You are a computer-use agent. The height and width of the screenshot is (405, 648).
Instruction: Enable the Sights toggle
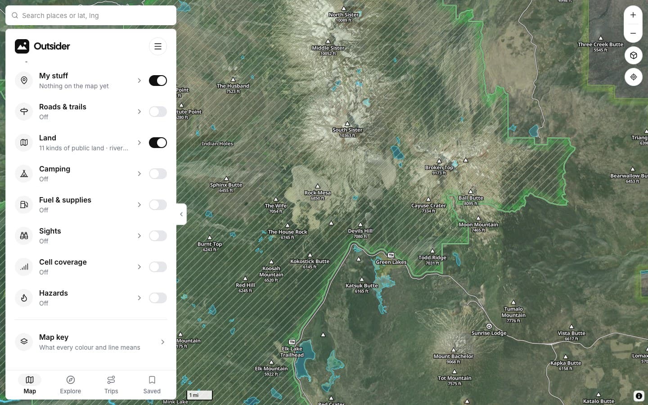tap(158, 236)
